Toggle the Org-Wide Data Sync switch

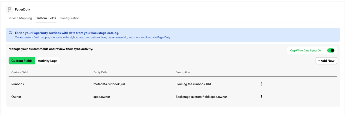pyautogui.click(x=331, y=50)
